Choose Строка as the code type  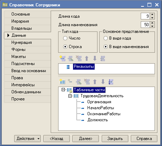pos(65,47)
